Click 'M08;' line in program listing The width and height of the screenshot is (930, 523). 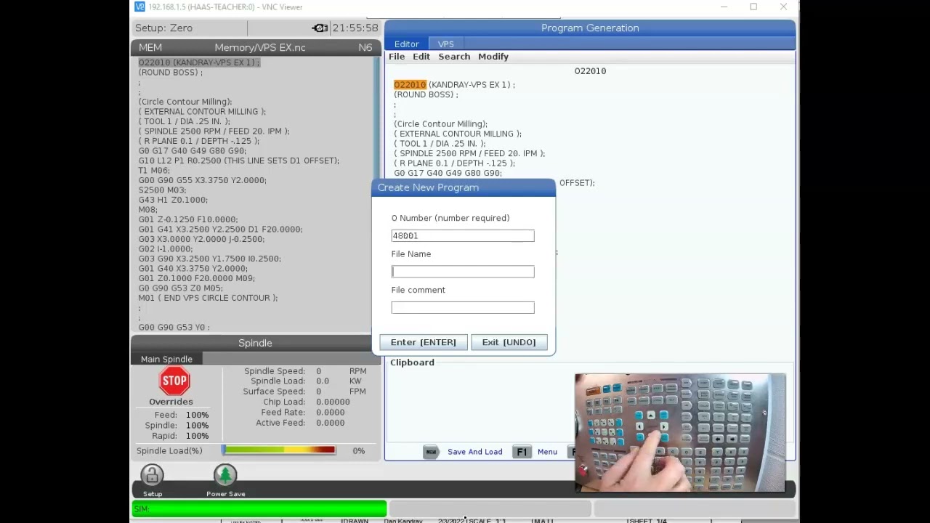tap(147, 209)
